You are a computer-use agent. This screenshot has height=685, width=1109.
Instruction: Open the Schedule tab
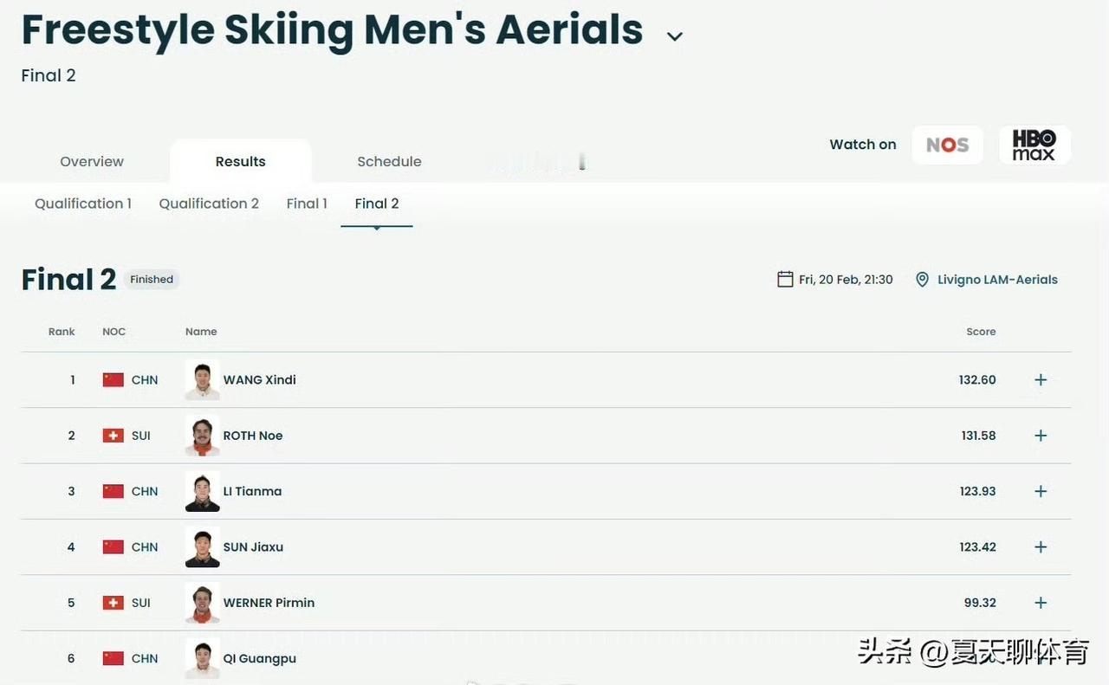(389, 162)
